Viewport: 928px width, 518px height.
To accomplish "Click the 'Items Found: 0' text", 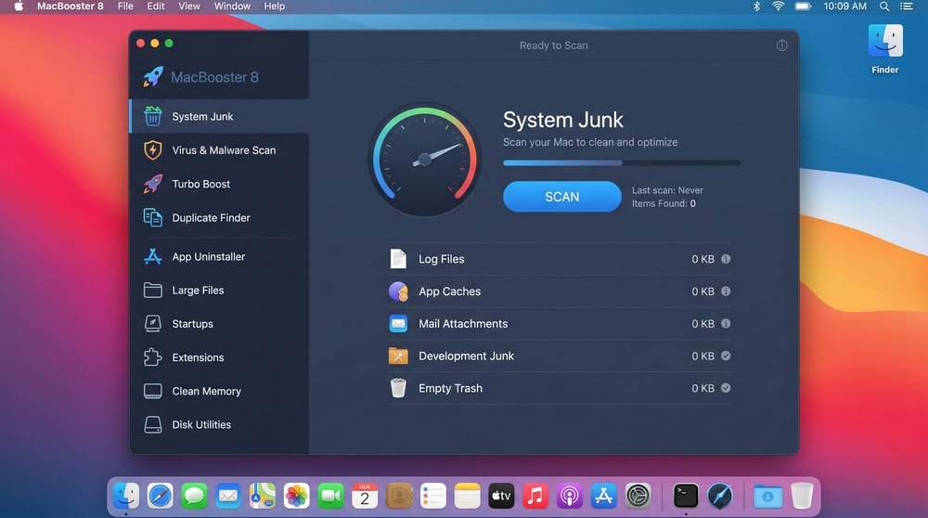I will (664, 203).
